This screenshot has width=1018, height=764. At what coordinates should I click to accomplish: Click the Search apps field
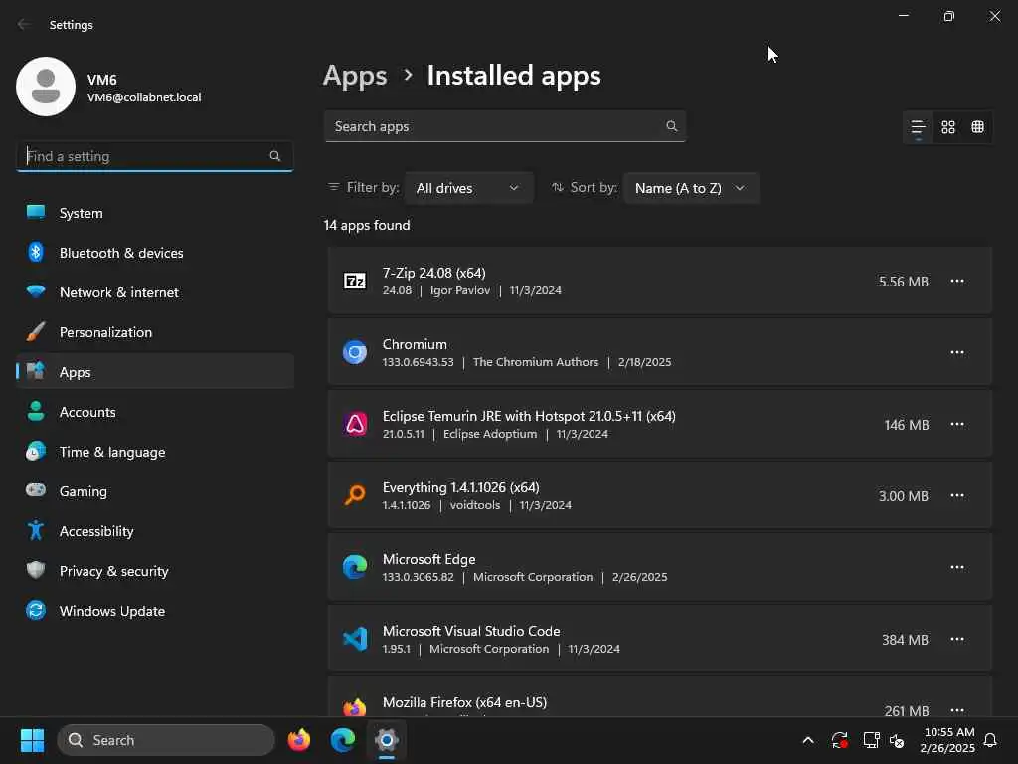tap(504, 126)
